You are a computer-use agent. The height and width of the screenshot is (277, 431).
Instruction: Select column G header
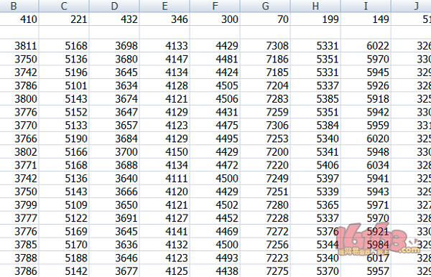(x=265, y=6)
